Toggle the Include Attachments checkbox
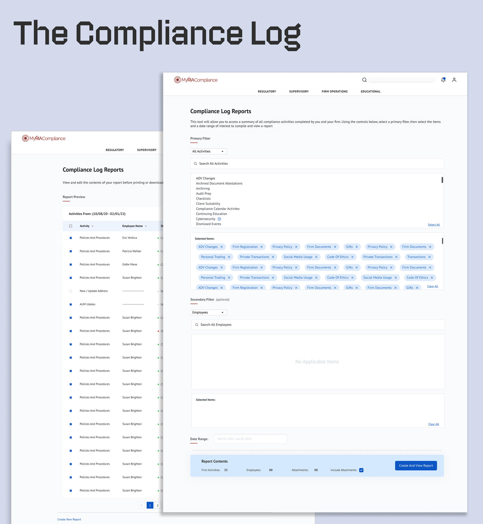This screenshot has width=483, height=524. [361, 470]
